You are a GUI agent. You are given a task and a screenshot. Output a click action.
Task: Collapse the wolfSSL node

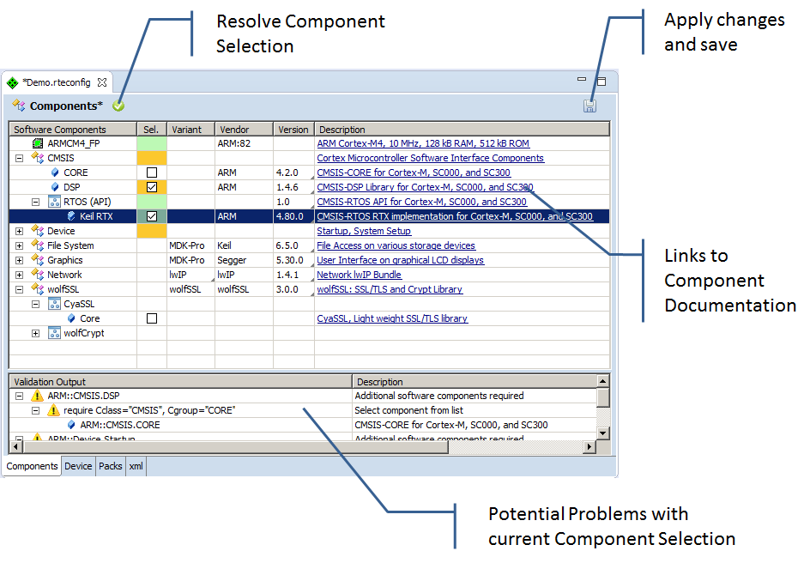19,290
